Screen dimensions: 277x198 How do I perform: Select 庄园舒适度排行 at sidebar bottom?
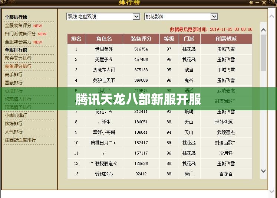tap(20, 140)
